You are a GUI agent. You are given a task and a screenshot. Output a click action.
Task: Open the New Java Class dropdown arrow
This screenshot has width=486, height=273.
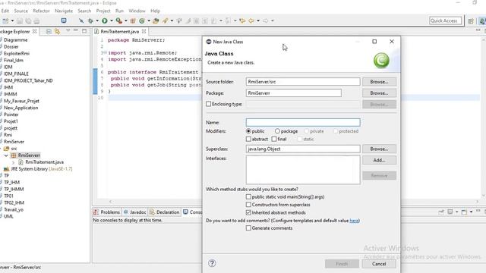pyautogui.click(x=149, y=20)
